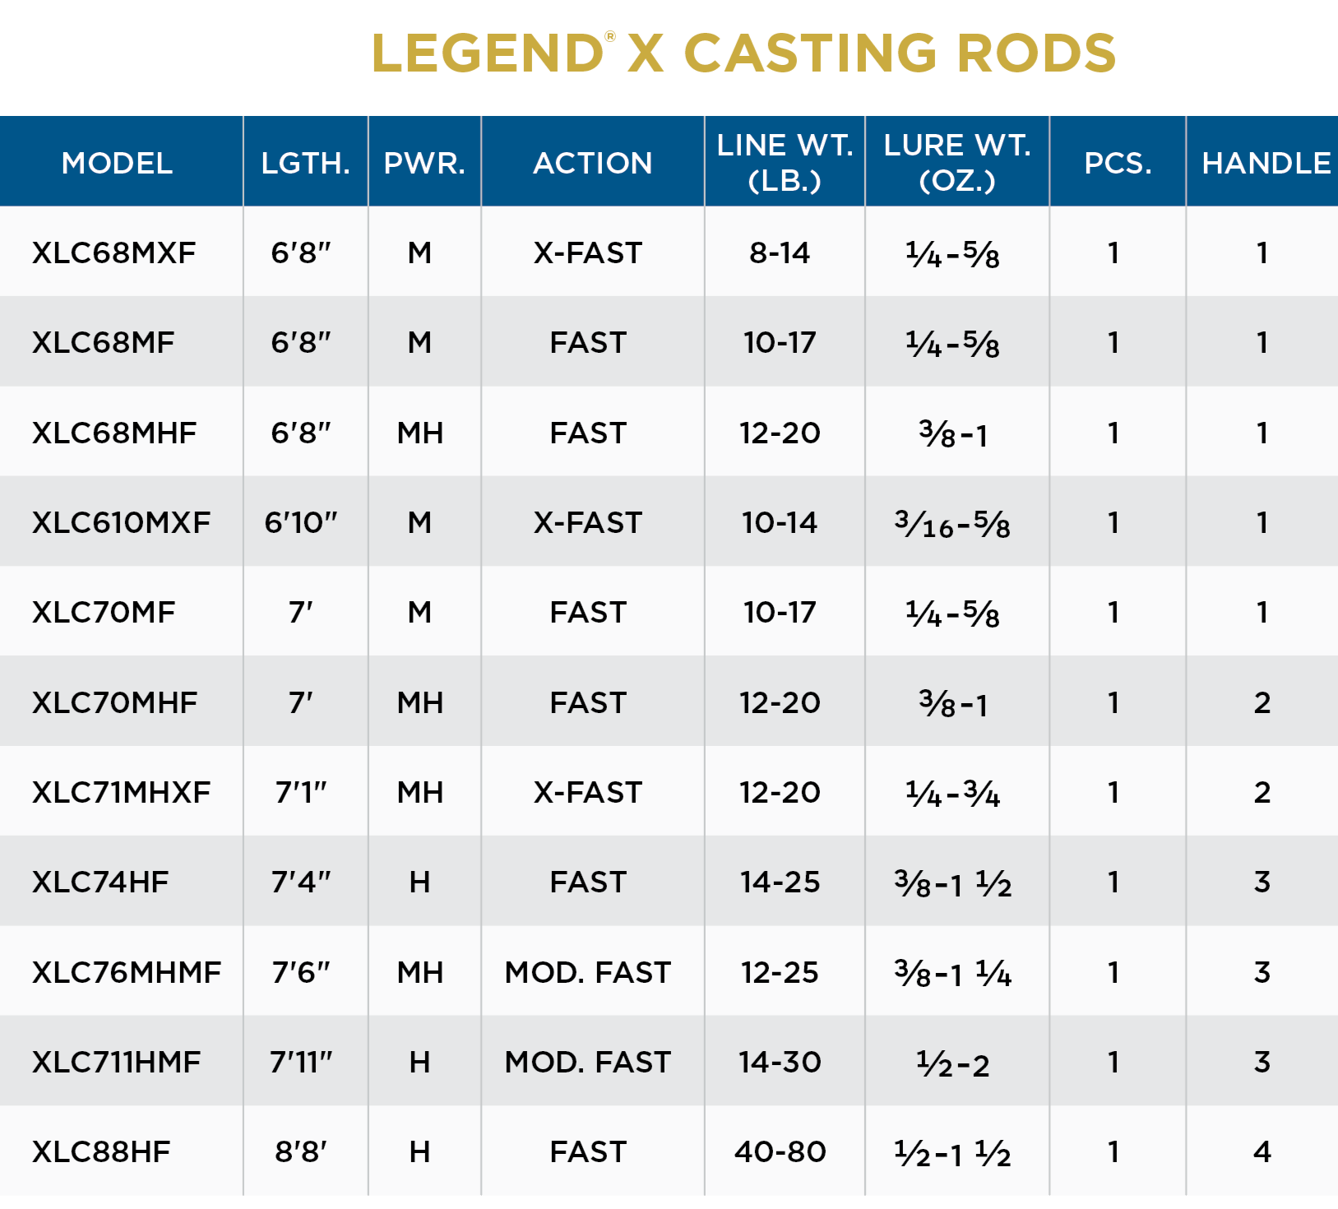Select the PCS. column header
The height and width of the screenshot is (1209, 1338).
click(1118, 163)
